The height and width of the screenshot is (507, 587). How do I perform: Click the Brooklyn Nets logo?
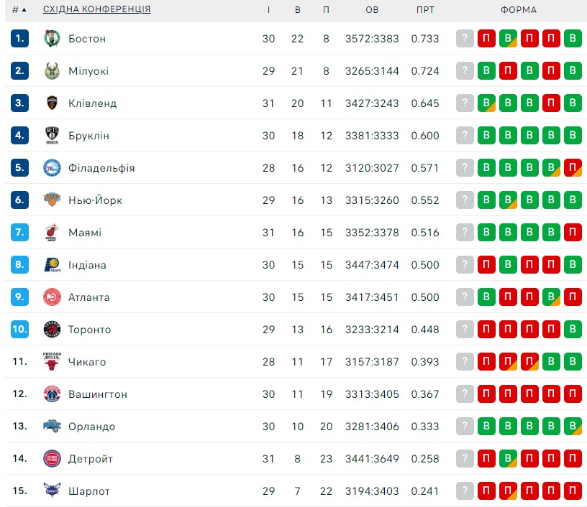point(52,136)
